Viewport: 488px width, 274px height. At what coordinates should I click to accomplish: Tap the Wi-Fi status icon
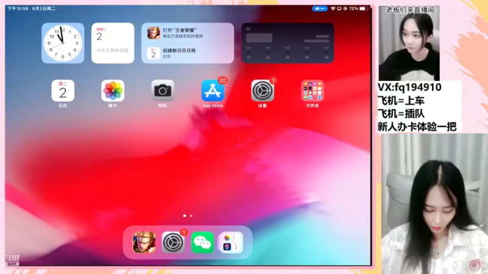(333, 9)
